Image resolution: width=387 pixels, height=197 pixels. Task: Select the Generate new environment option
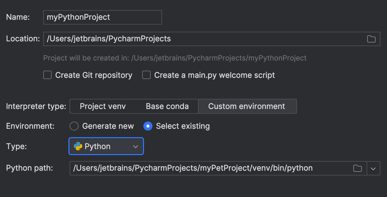point(74,126)
